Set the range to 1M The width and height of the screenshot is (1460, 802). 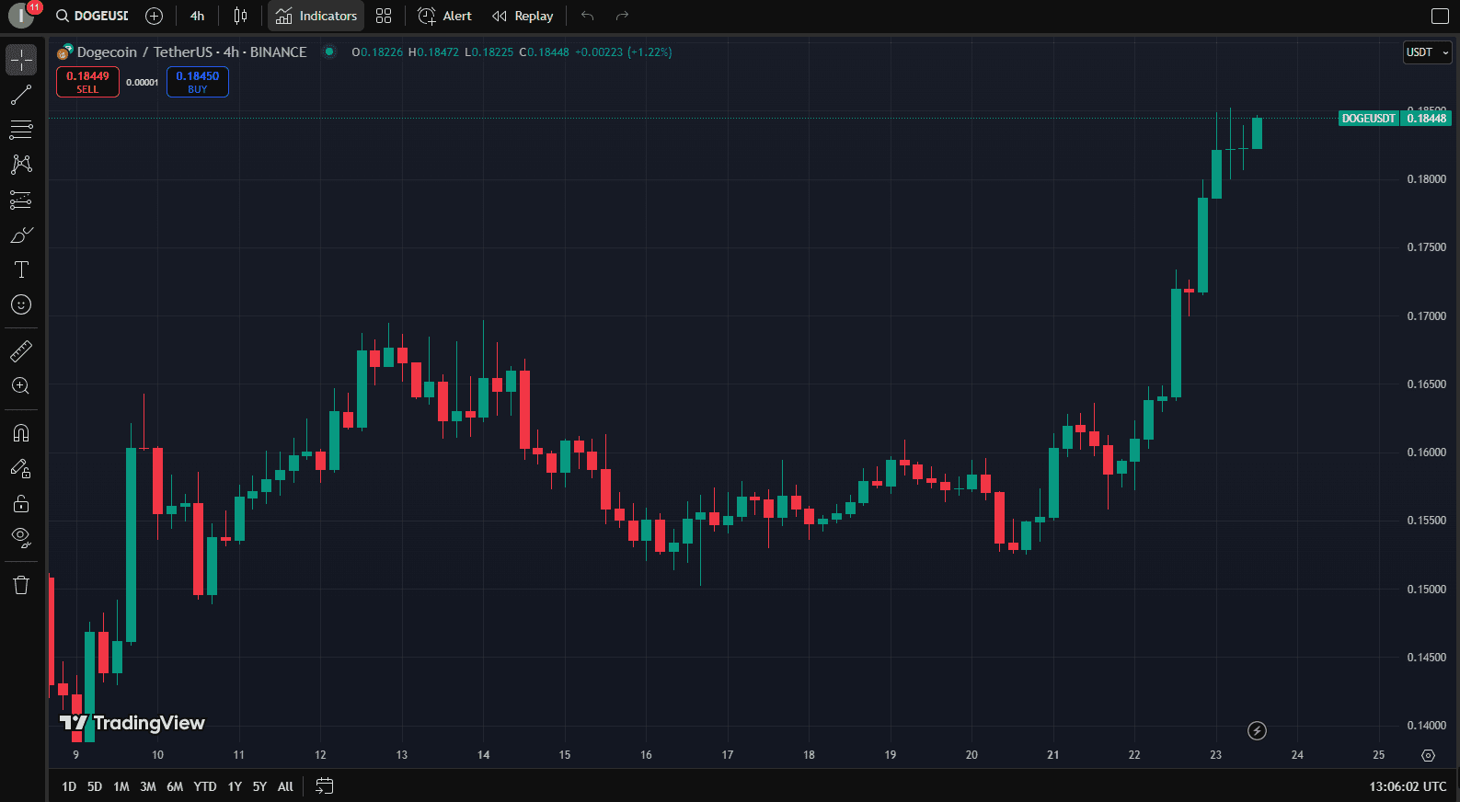121,786
